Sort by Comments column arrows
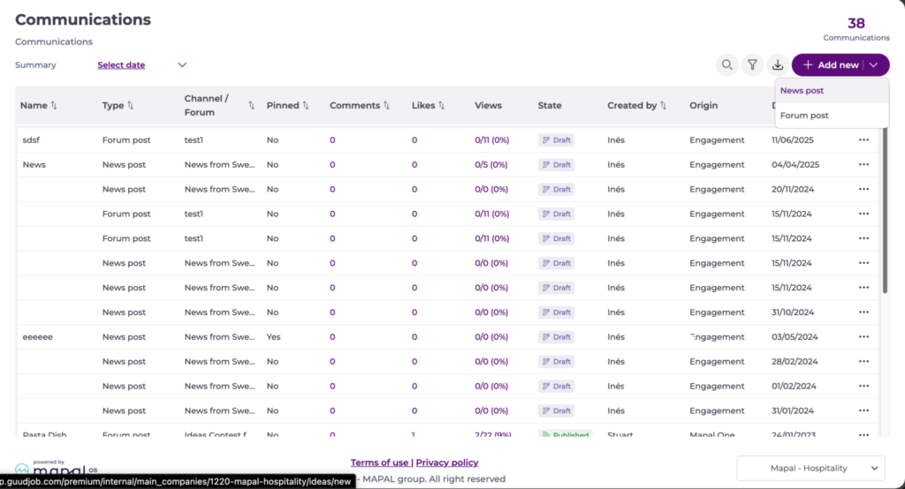Viewport: 905px width, 489px height. pyautogui.click(x=386, y=106)
